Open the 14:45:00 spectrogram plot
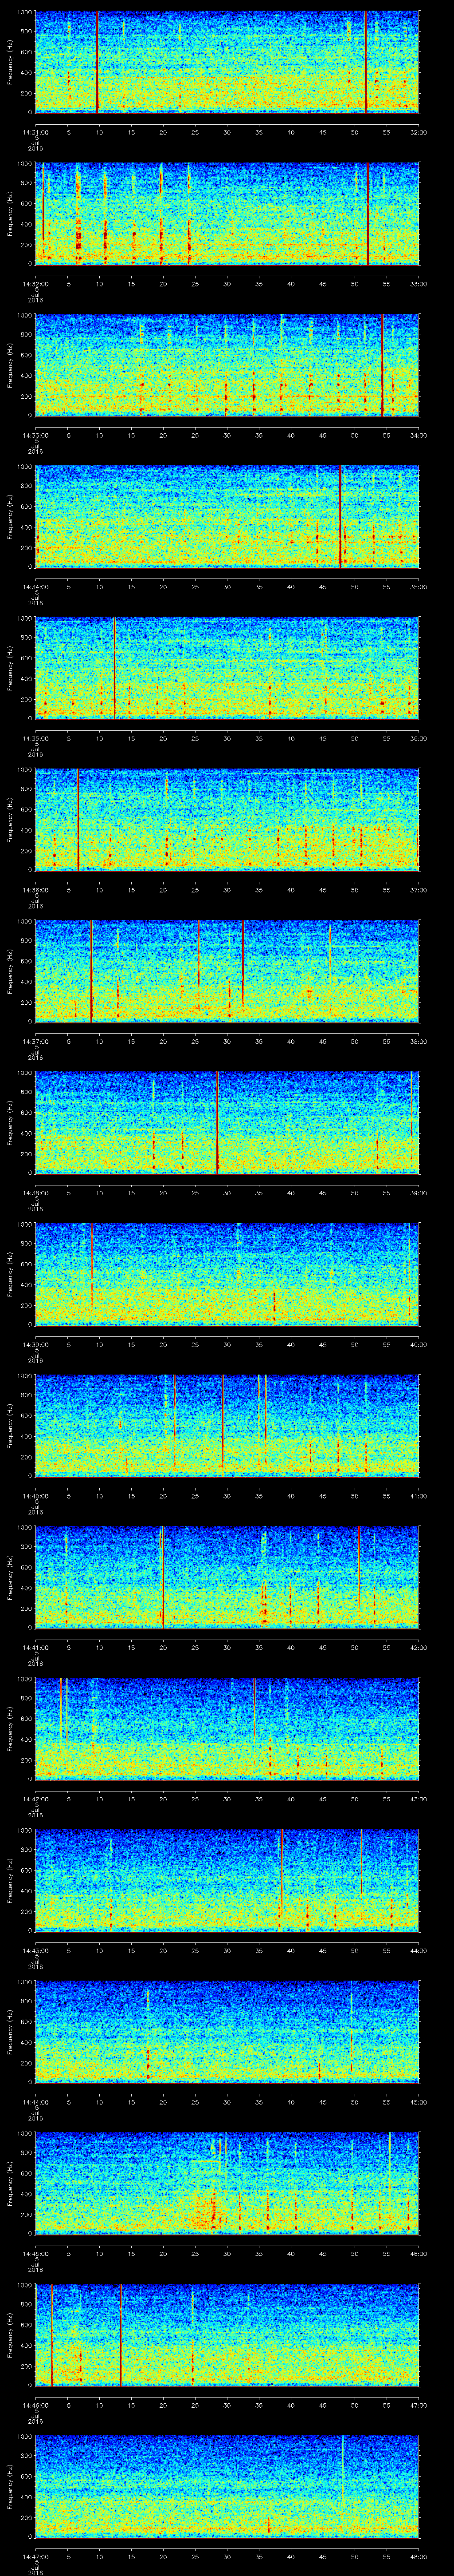Viewport: 454px width, 2576px height. point(227,2183)
